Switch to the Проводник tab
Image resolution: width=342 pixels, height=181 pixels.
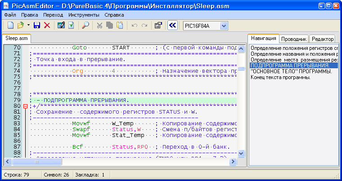click(294, 39)
